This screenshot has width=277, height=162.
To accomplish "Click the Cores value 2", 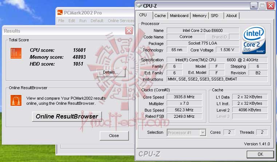I will [x=229, y=132].
